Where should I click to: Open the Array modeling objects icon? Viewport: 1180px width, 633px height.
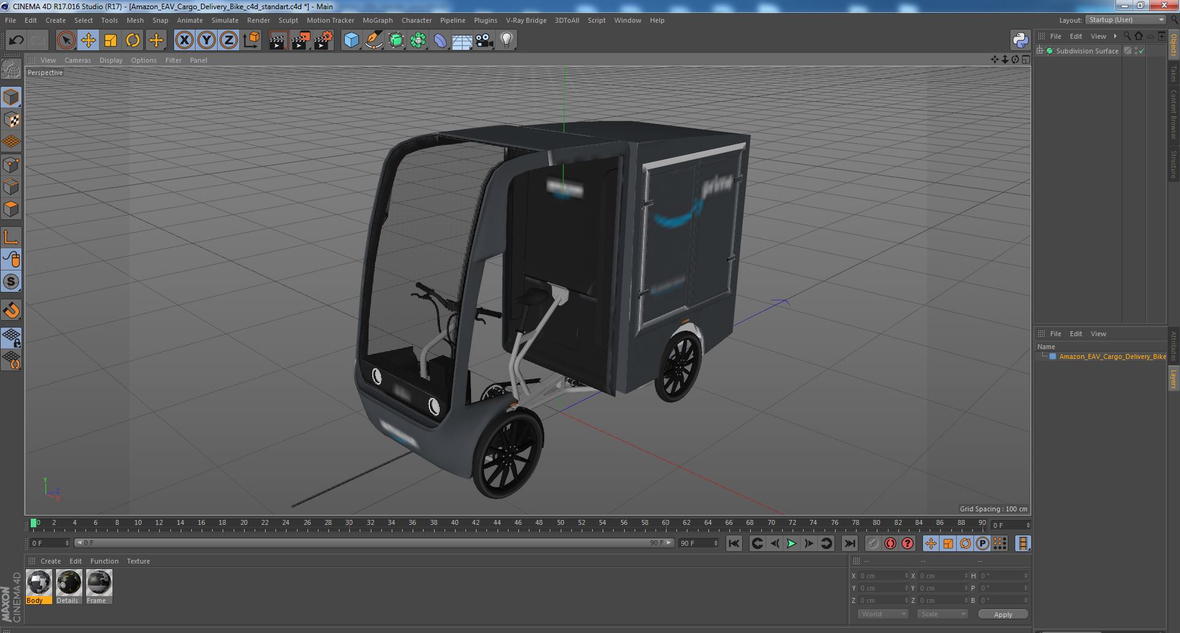click(x=418, y=41)
